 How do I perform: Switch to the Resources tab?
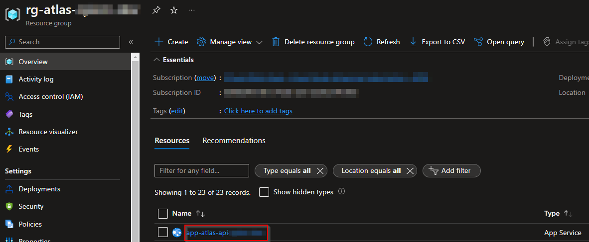tap(172, 141)
